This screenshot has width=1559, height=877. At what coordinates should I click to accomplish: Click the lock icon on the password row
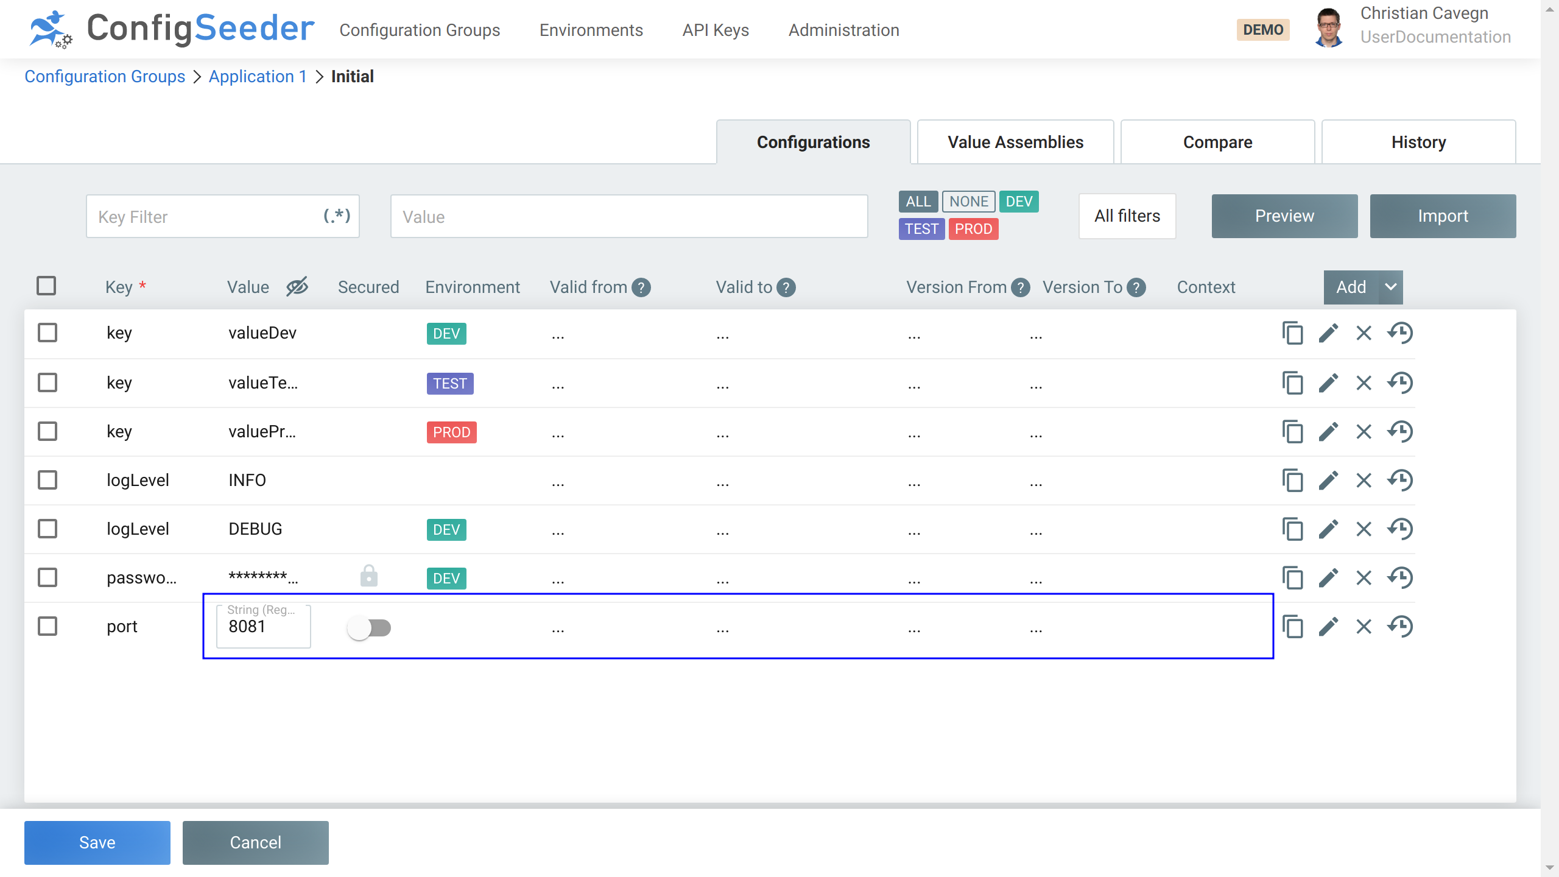click(369, 574)
